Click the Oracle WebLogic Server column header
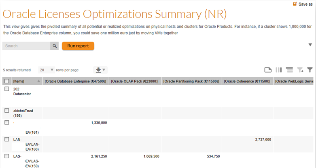This screenshot has width=316, height=168. click(x=293, y=81)
